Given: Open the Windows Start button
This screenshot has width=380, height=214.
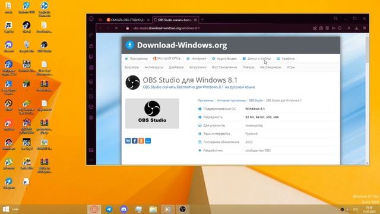Looking at the screenshot, I should pos(6,209).
